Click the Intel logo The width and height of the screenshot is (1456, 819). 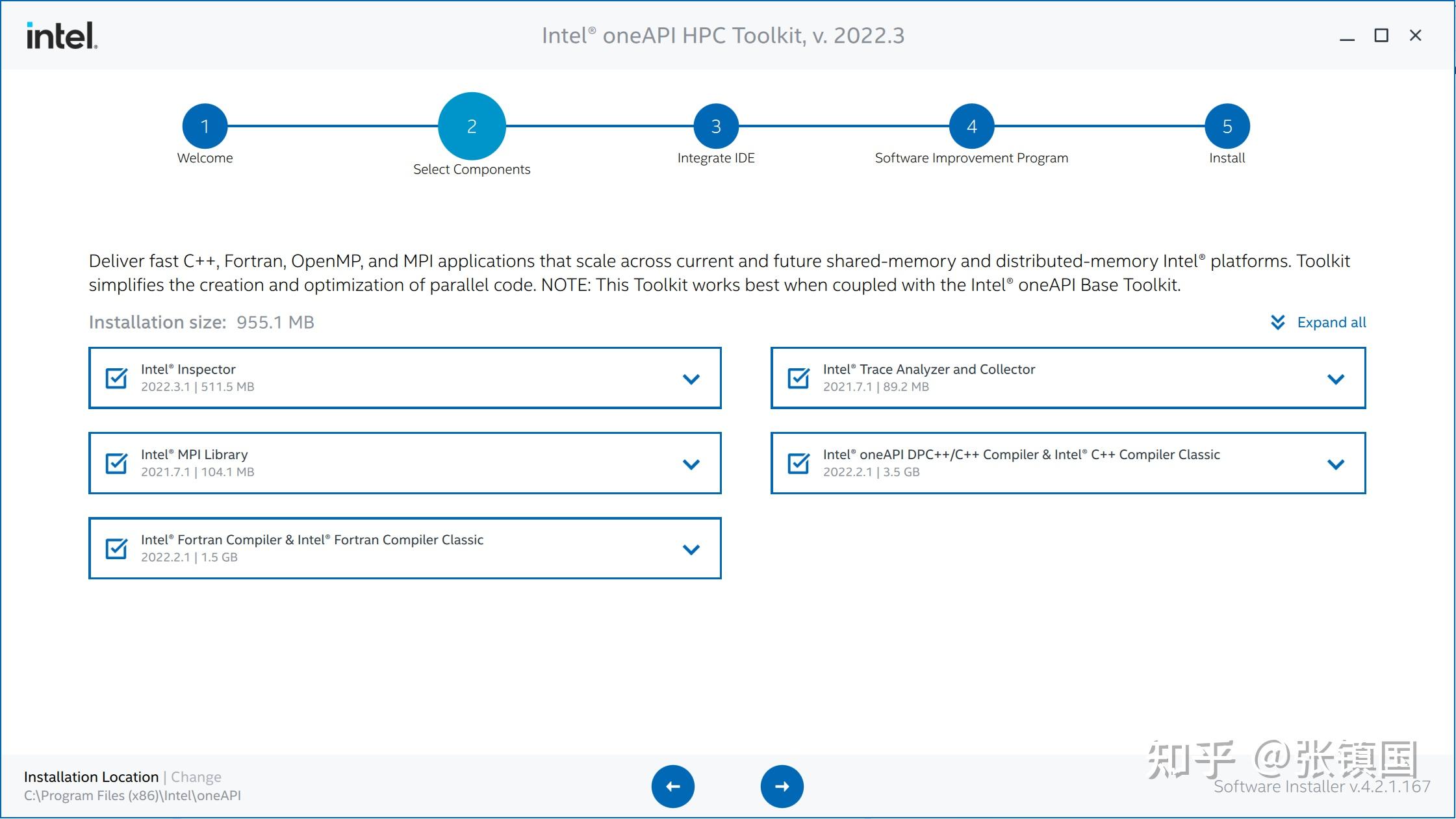pos(62,36)
